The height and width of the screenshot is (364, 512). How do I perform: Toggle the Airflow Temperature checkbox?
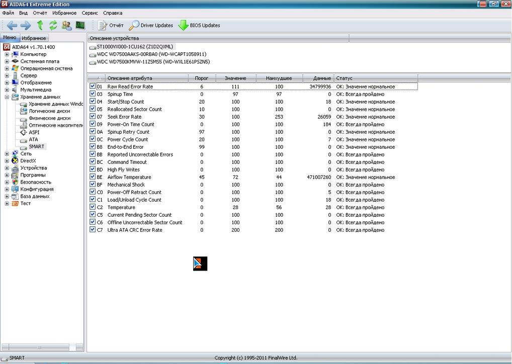pyautogui.click(x=93, y=176)
